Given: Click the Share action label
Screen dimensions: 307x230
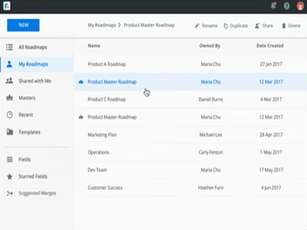Looking at the screenshot, I should 267,26.
